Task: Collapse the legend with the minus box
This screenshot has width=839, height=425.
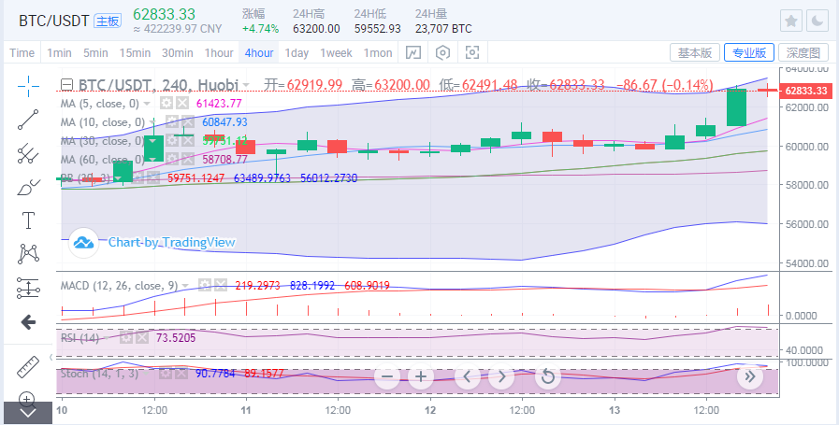Action: [67, 84]
